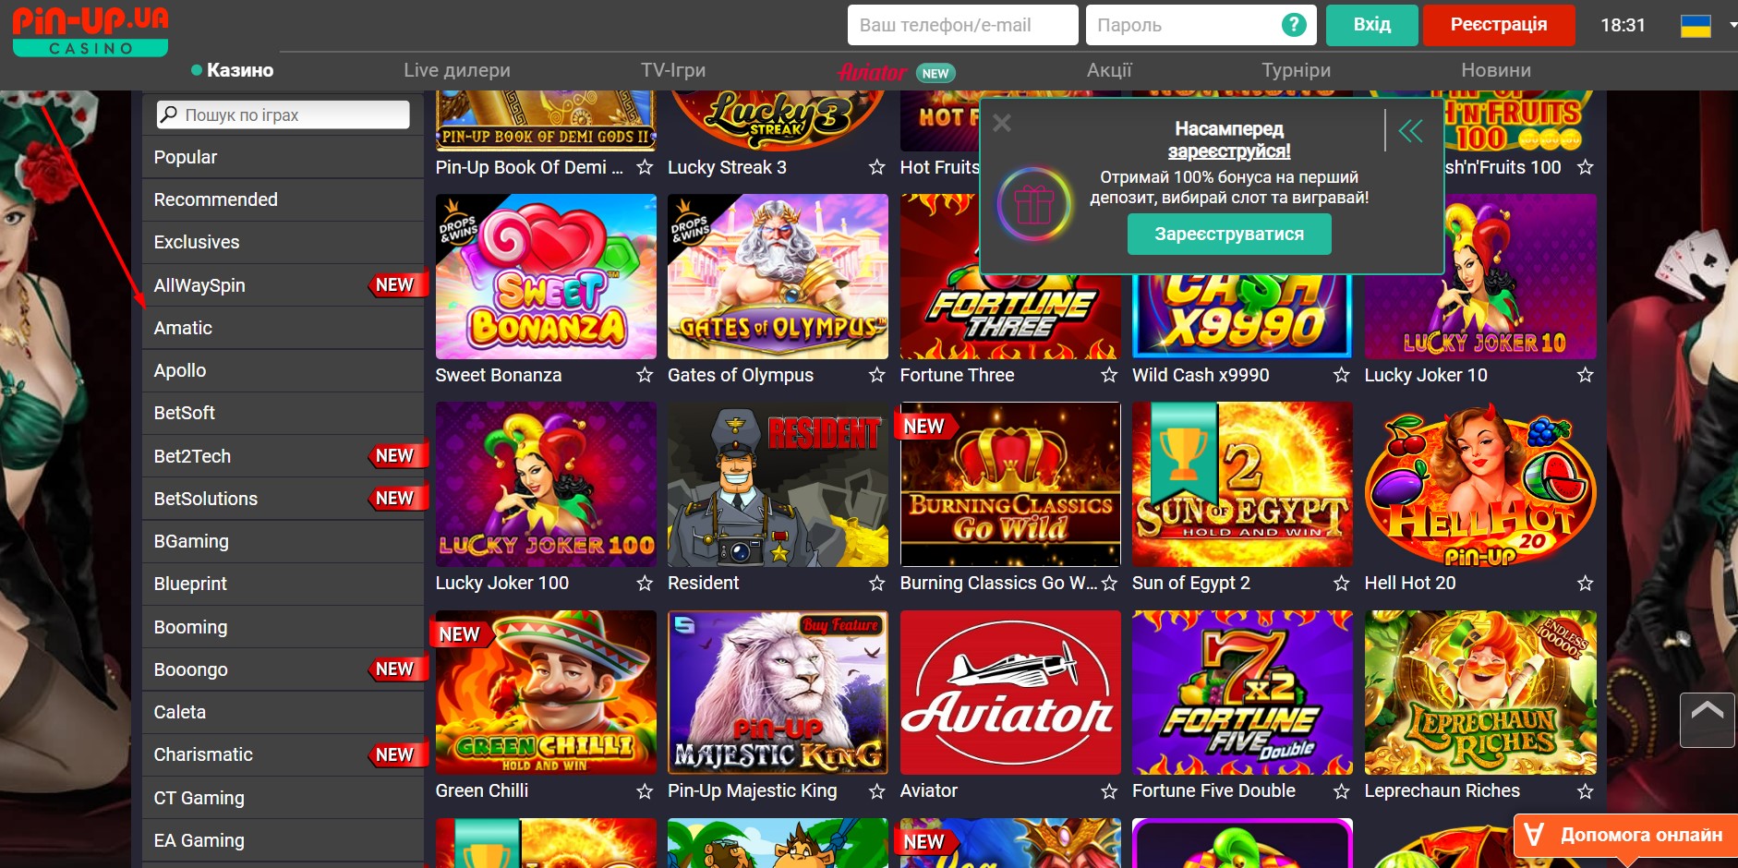Favorite Lucky Joker 100 with its star
1738x868 pixels.
[x=645, y=584]
